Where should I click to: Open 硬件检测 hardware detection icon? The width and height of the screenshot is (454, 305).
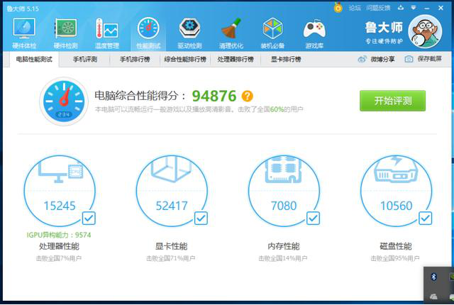pos(65,33)
